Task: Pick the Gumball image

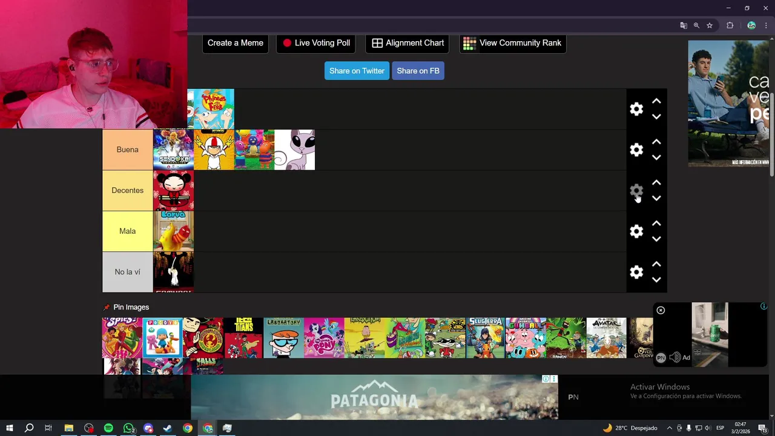Action: click(x=526, y=338)
